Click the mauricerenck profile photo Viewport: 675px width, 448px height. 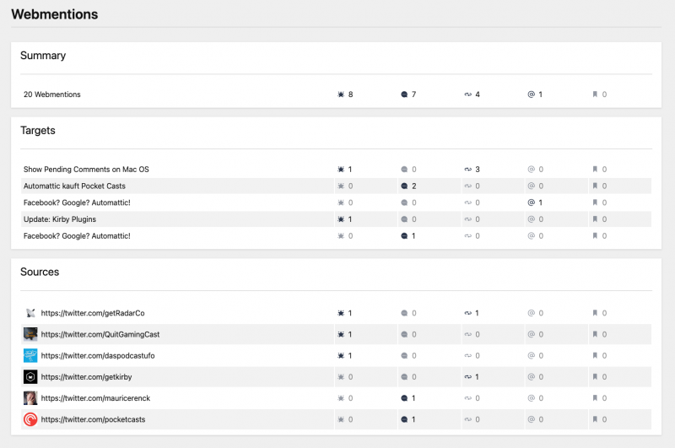pos(30,398)
